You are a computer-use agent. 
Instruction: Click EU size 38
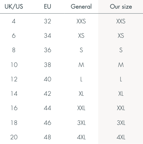point(48,65)
